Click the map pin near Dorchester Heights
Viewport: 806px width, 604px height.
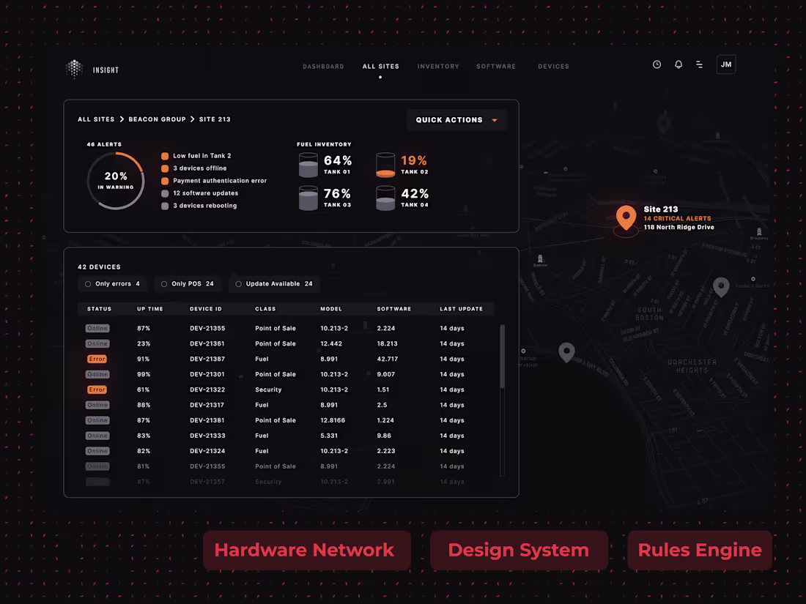[720, 287]
